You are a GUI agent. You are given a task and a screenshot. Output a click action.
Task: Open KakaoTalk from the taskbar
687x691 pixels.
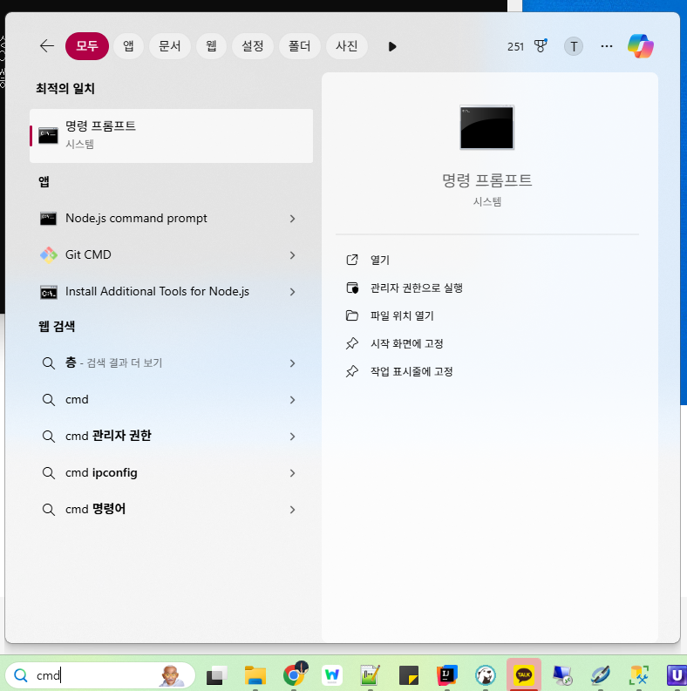[x=523, y=674]
